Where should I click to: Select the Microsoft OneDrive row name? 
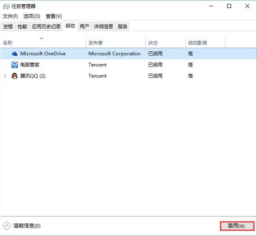tap(43, 54)
